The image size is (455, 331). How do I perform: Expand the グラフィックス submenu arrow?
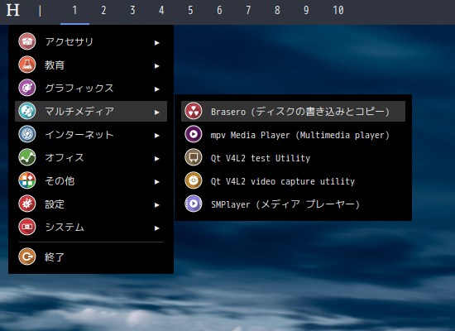tap(157, 89)
